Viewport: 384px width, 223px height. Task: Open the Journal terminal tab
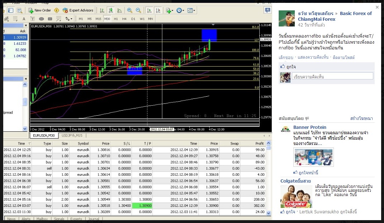93,219
